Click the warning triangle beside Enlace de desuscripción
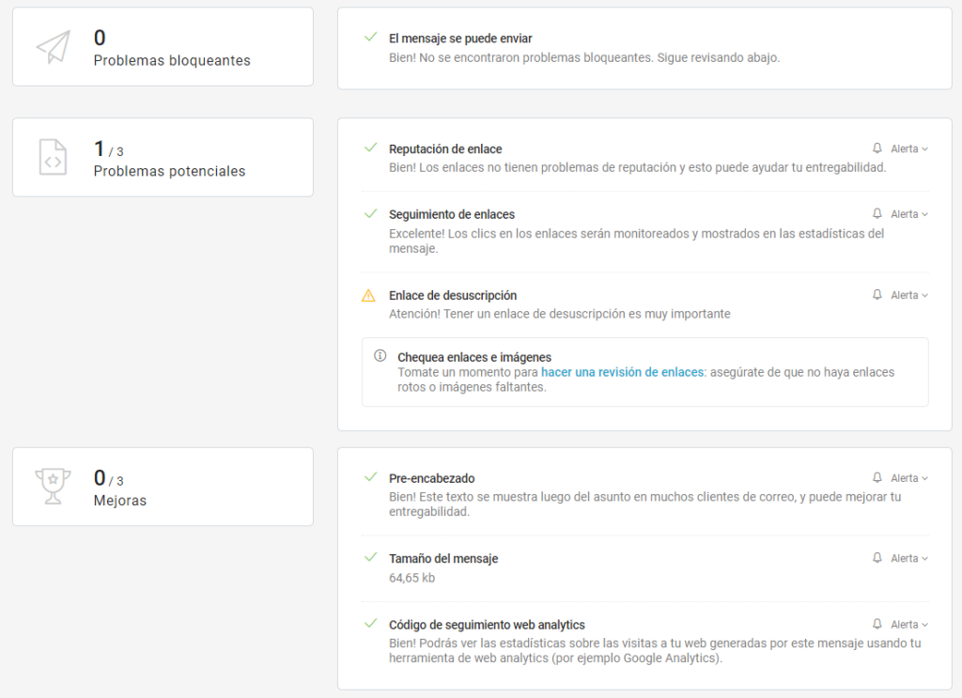The height and width of the screenshot is (698, 962). tap(368, 296)
